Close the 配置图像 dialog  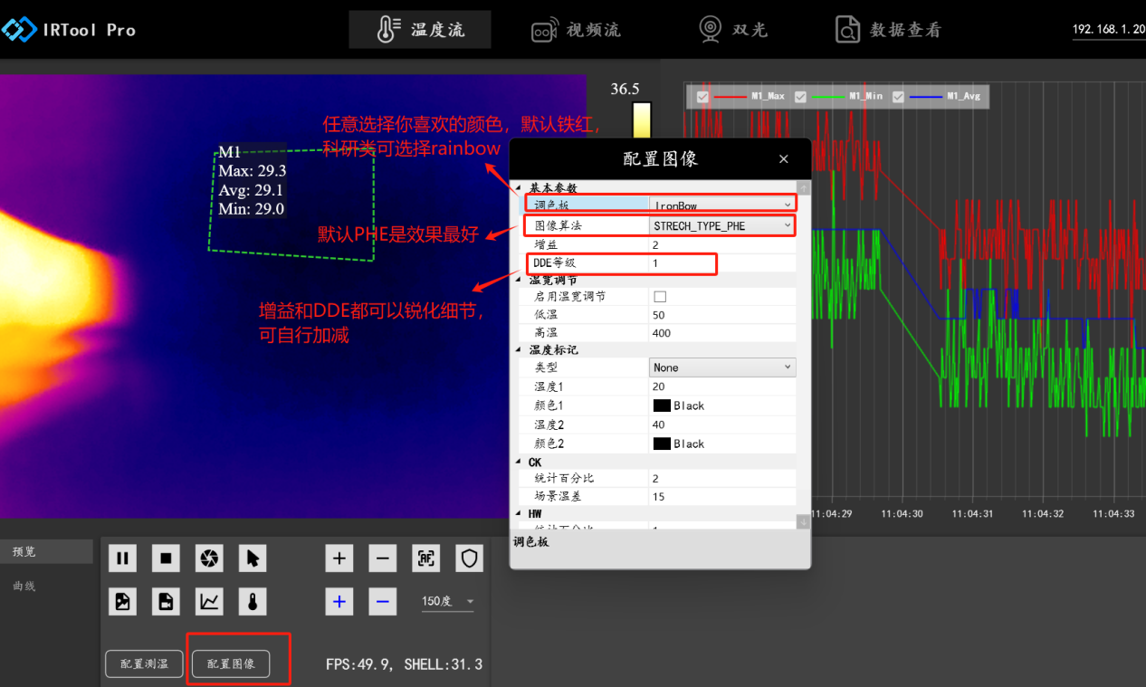tap(784, 159)
